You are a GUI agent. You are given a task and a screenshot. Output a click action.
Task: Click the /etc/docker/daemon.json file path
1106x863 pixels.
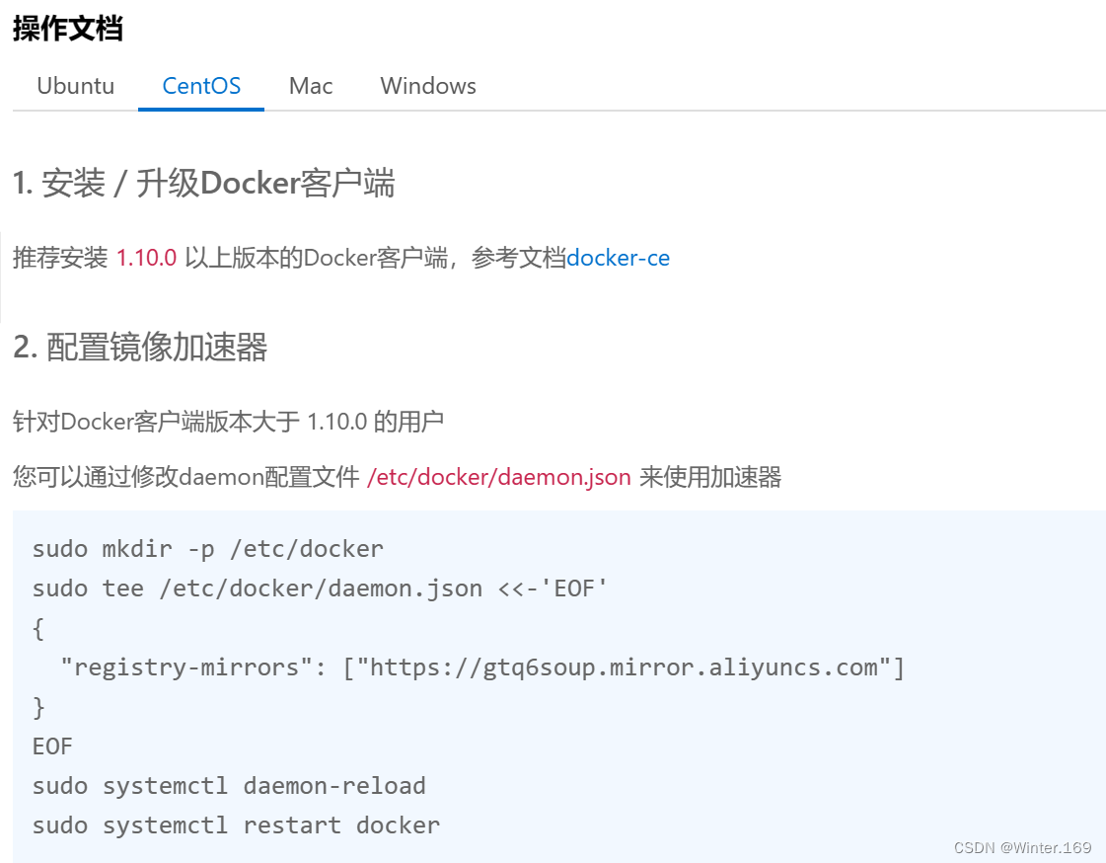point(498,477)
